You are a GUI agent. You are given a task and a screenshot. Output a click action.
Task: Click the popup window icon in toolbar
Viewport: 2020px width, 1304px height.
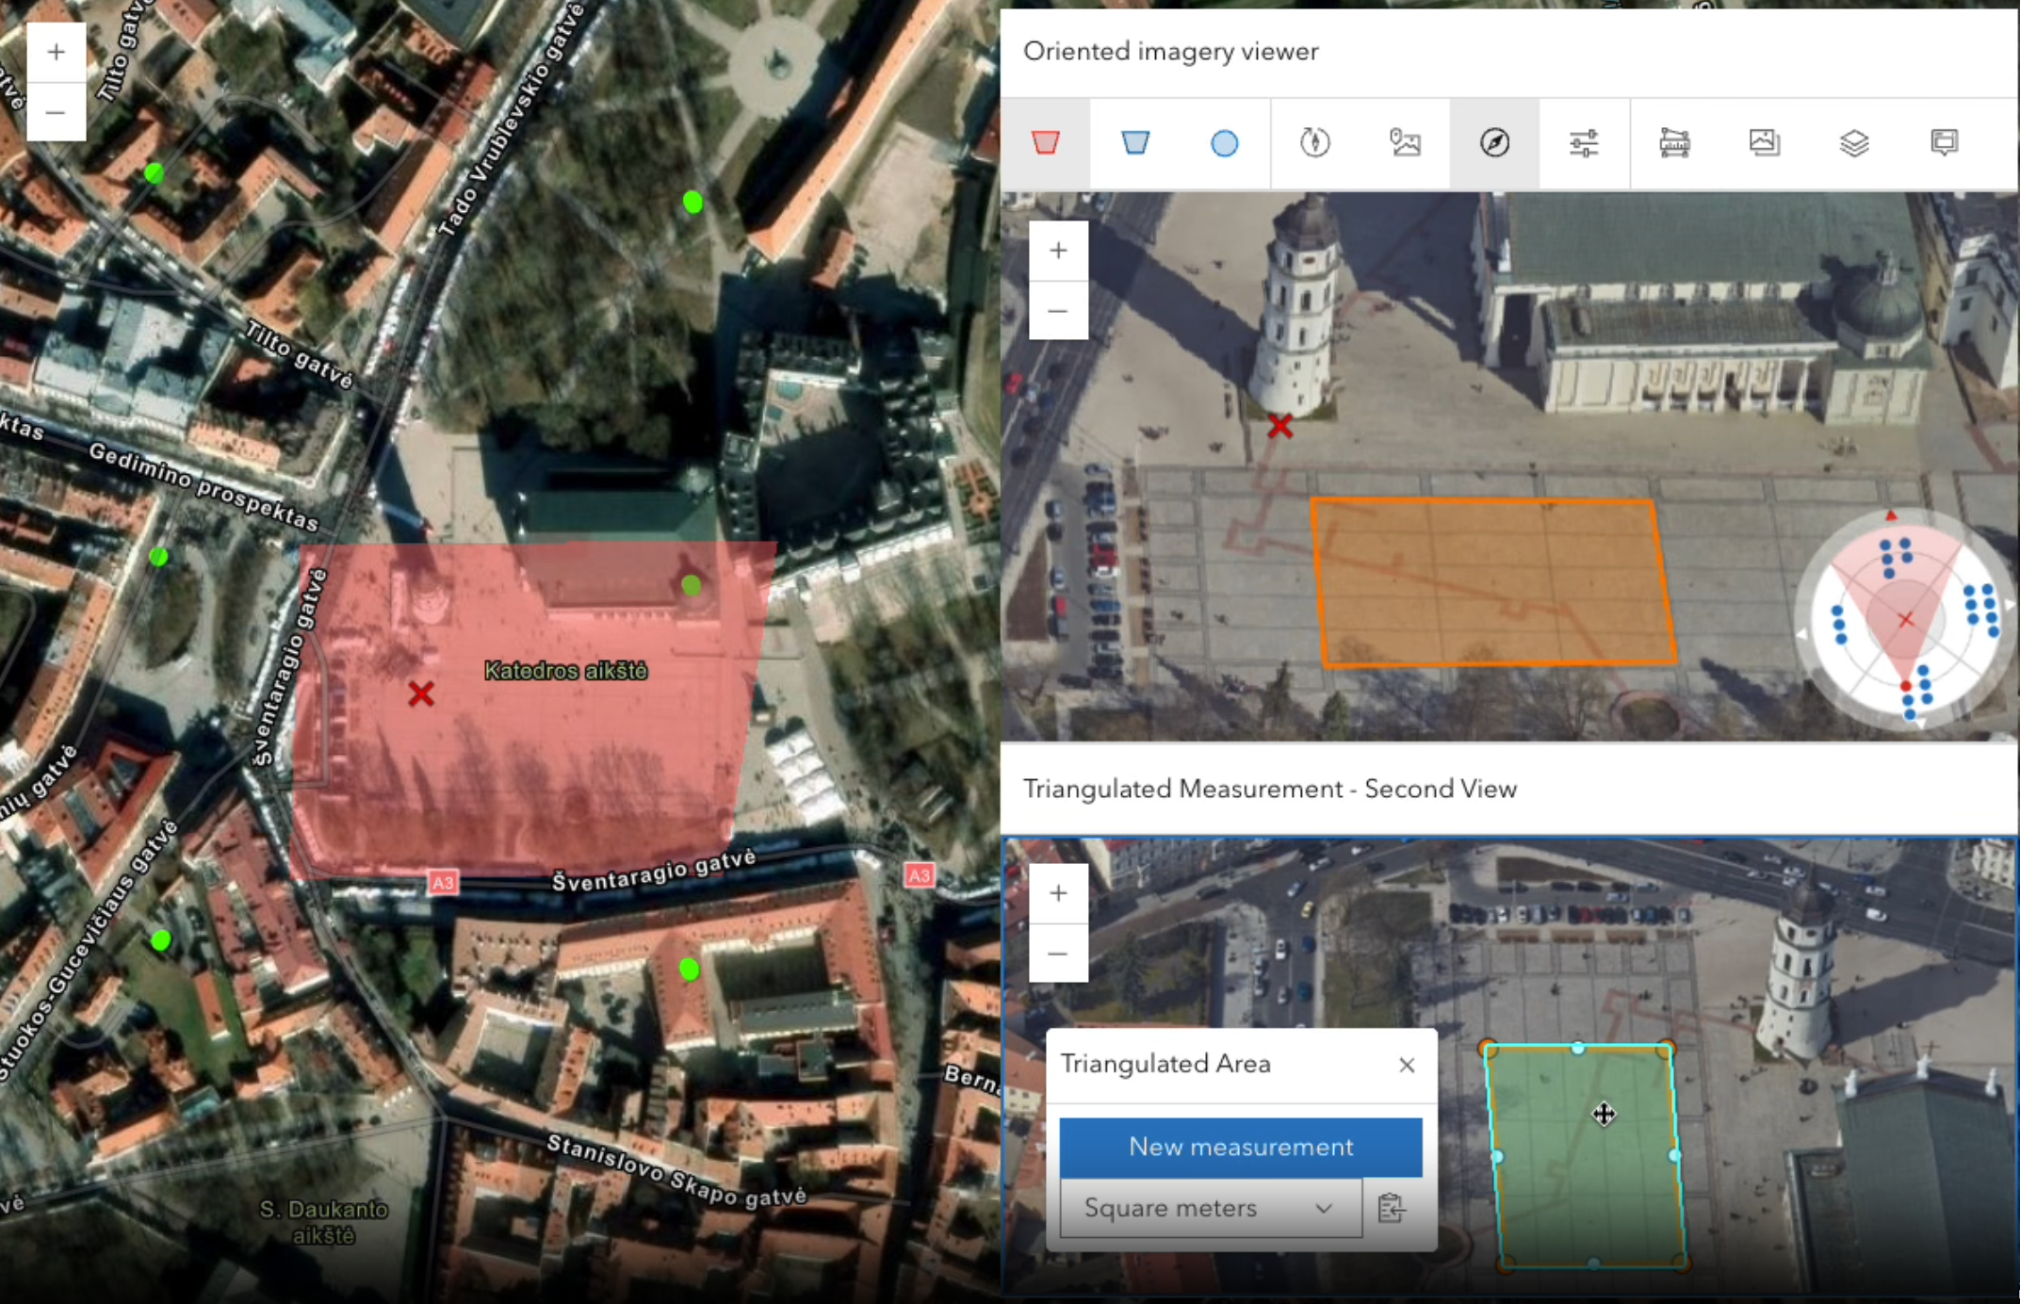tap(1944, 143)
